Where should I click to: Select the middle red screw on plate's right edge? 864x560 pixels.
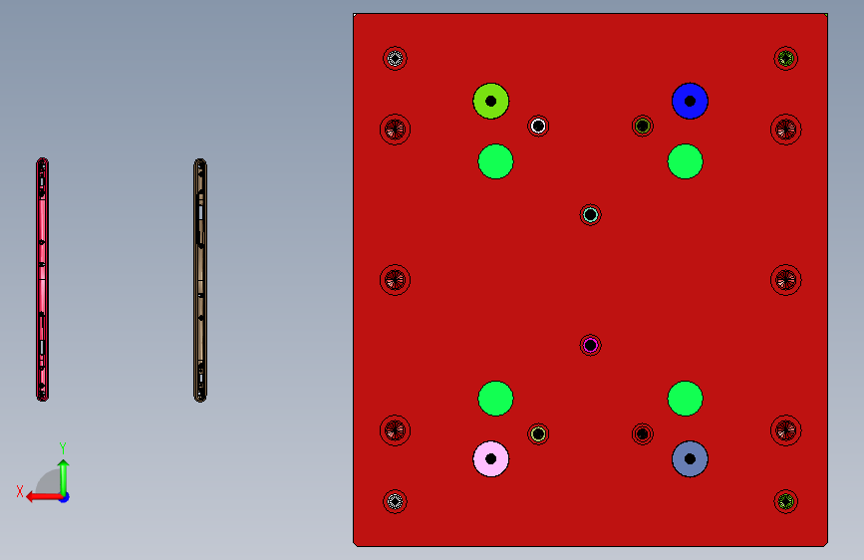pos(785,280)
